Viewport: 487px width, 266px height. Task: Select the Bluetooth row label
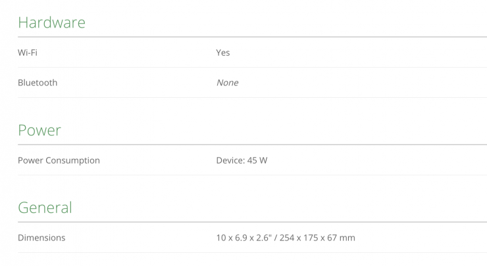pyautogui.click(x=38, y=83)
